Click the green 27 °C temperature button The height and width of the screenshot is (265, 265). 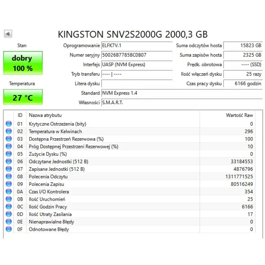[23, 97]
